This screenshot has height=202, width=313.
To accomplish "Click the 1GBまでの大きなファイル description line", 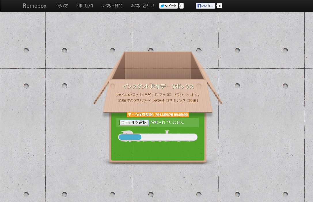I will click(158, 101).
